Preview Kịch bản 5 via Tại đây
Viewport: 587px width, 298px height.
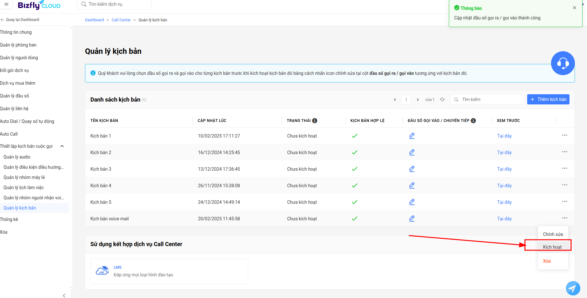[x=505, y=202]
